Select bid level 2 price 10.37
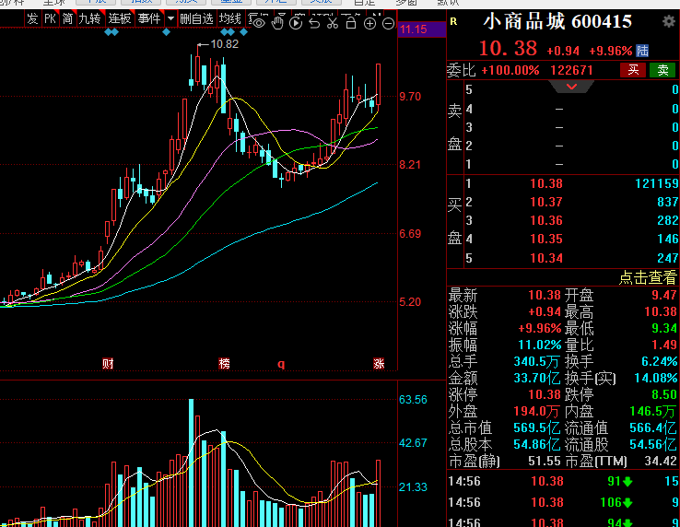The width and height of the screenshot is (680, 527). click(546, 202)
